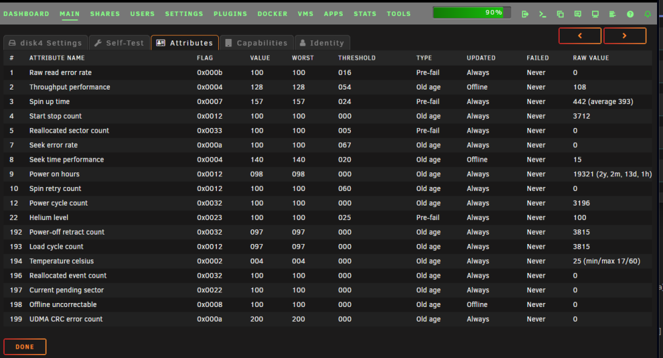Click the TYPE column header

pos(424,58)
